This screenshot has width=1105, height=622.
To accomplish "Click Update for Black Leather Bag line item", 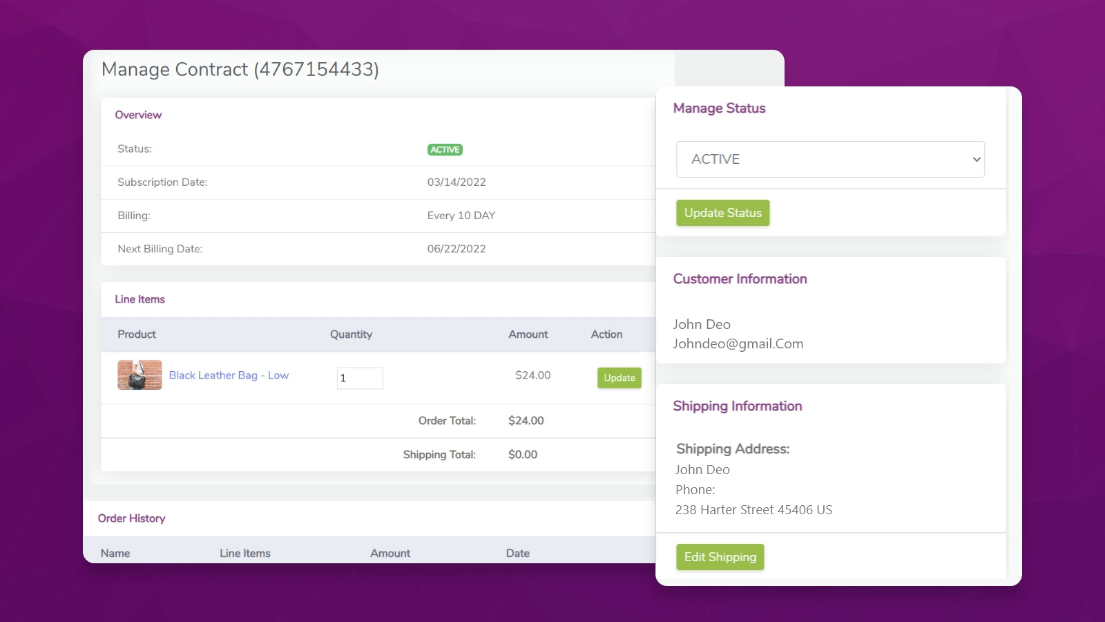I will coord(619,378).
